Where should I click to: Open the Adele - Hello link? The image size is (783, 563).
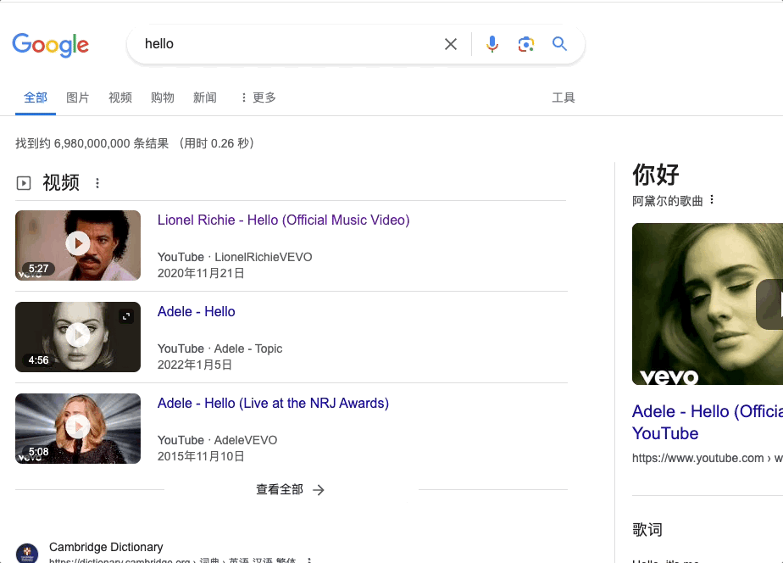coord(197,311)
